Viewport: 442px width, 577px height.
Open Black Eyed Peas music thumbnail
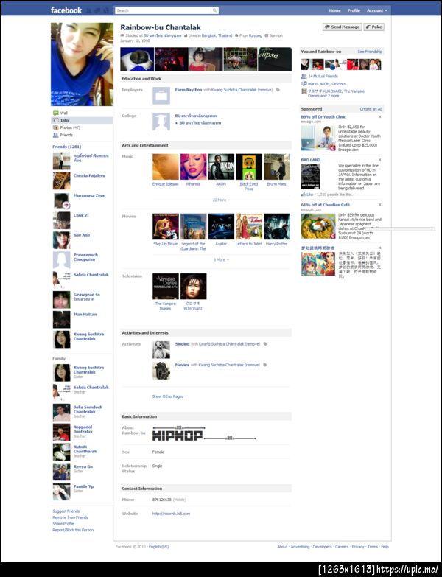[249, 167]
